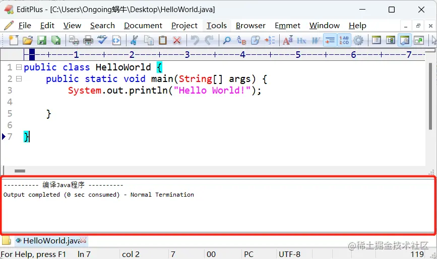Image resolution: width=437 pixels, height=259 pixels.
Task: Click the Full Screen toolbar icon
Action: click(x=419, y=40)
